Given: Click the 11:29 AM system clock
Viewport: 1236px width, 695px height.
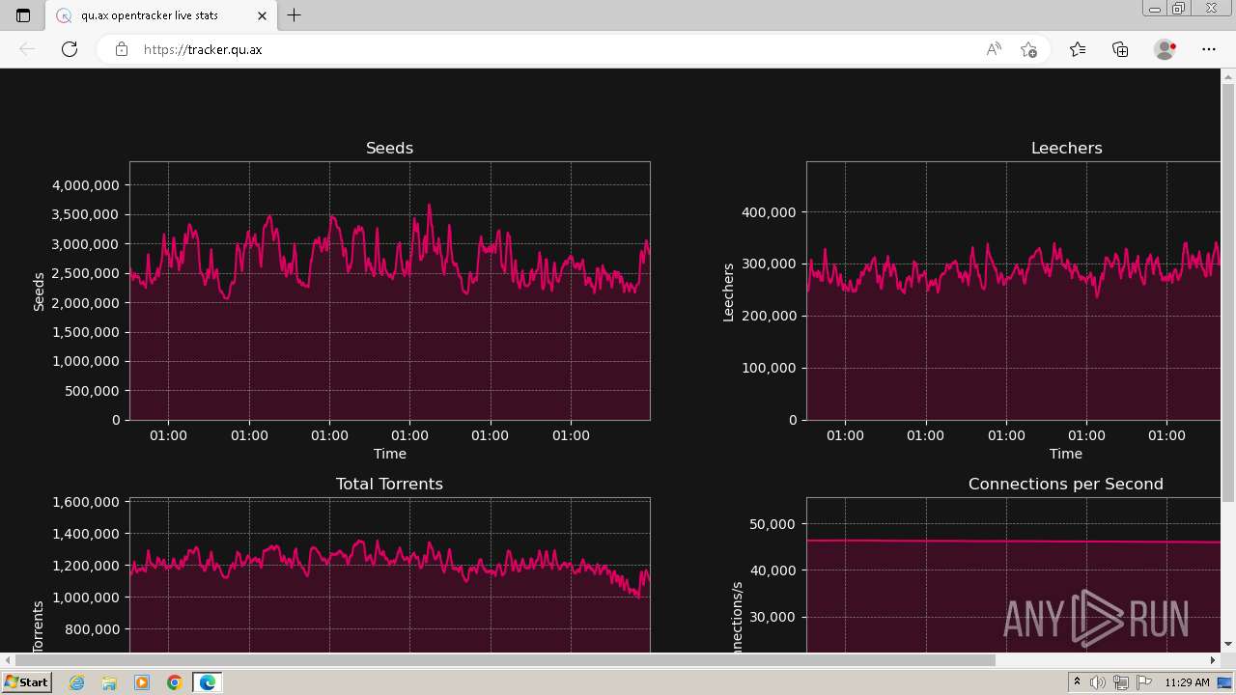Looking at the screenshot, I should (x=1187, y=682).
